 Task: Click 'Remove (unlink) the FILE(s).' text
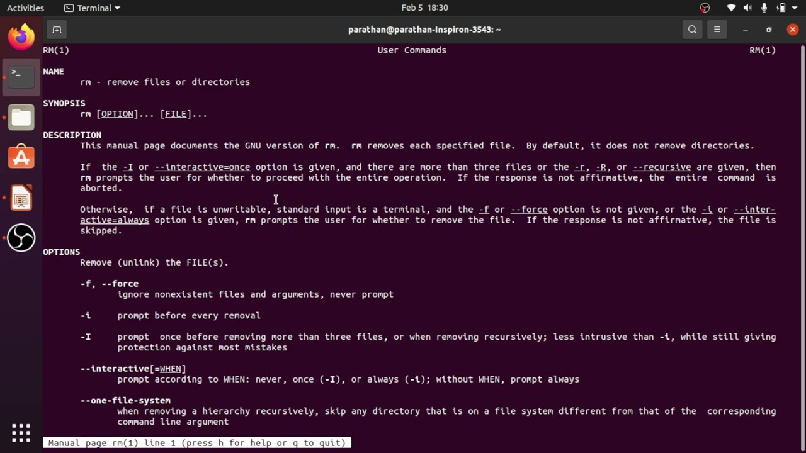click(x=154, y=262)
